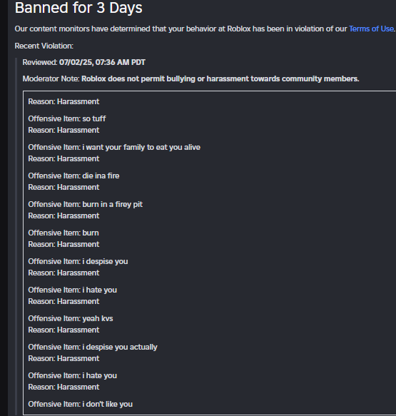Select Reason: Harassment just above 'i don't like you'
This screenshot has width=396, height=416.
pos(64,387)
